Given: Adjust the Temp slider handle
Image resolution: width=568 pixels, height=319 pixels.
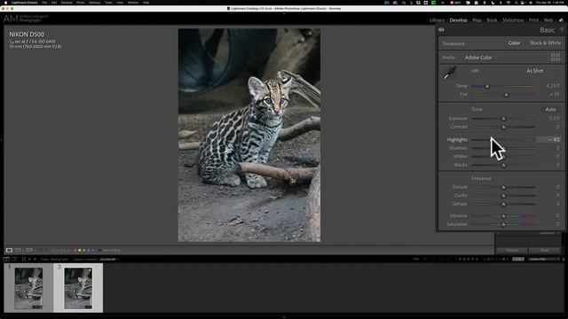Looking at the screenshot, I should [487, 87].
